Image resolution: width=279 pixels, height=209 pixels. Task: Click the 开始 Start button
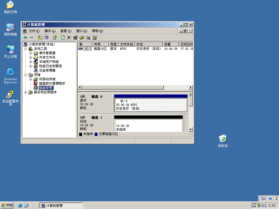[x=7, y=205]
